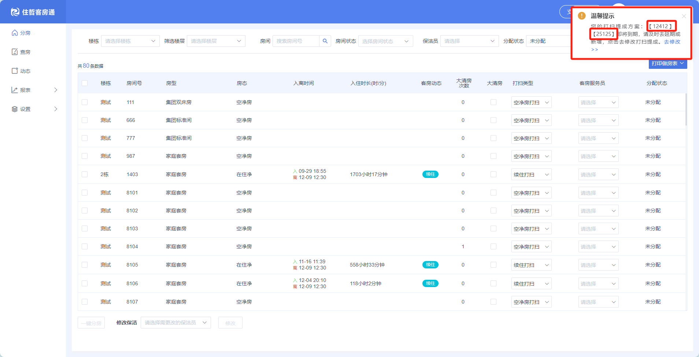699x357 pixels.
Task: Click the table vertical scrollbar
Action: (686, 110)
